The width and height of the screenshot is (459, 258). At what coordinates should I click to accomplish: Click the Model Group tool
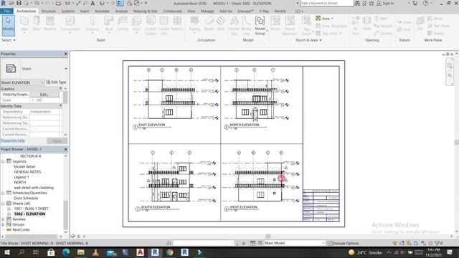click(260, 25)
